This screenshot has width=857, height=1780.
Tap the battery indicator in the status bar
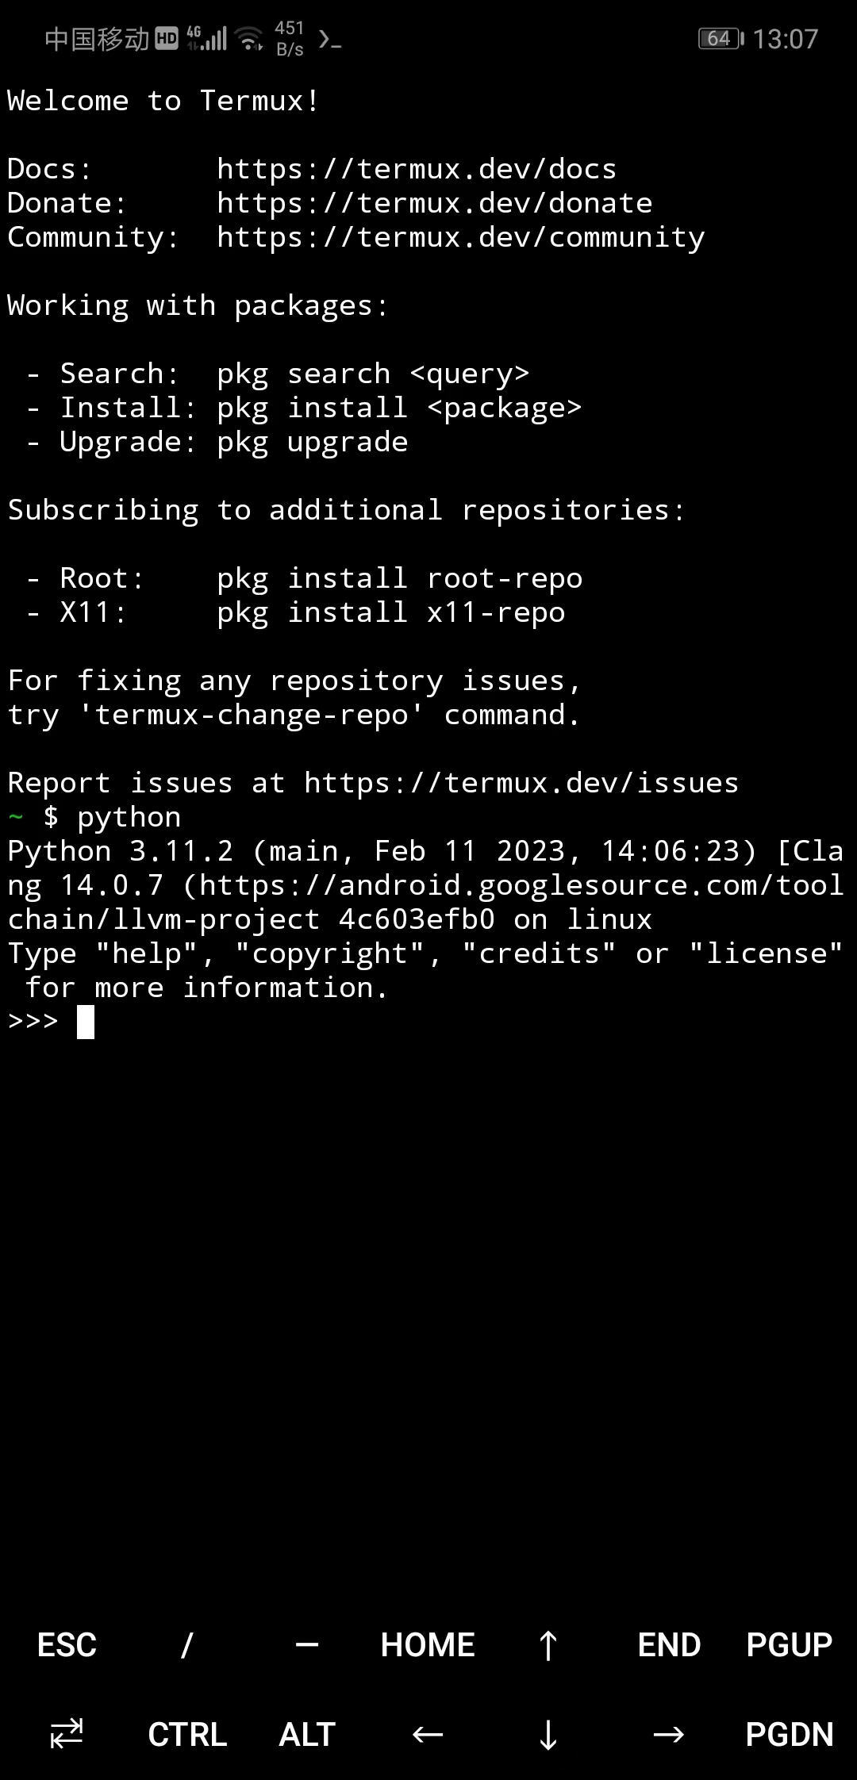click(718, 37)
